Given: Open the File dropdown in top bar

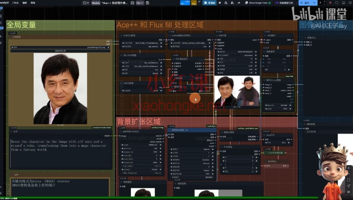Looking at the screenshot, I should pos(140,2).
